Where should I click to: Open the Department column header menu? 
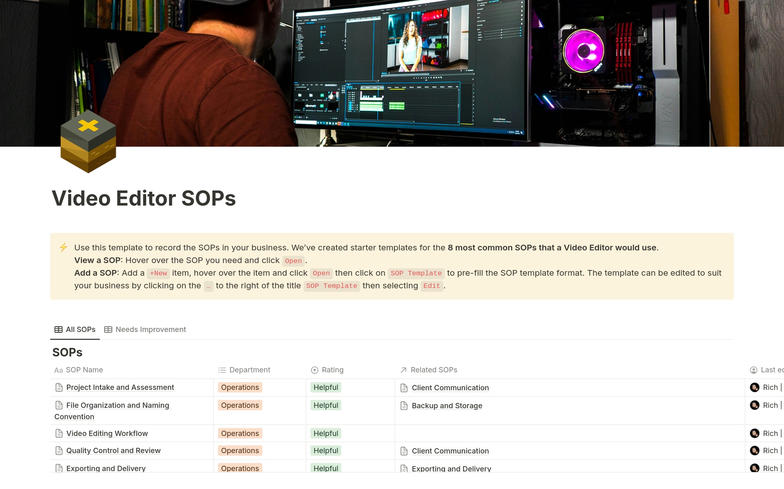coord(249,370)
